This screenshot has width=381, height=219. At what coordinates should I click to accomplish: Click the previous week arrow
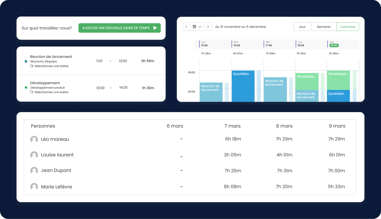coord(186,27)
